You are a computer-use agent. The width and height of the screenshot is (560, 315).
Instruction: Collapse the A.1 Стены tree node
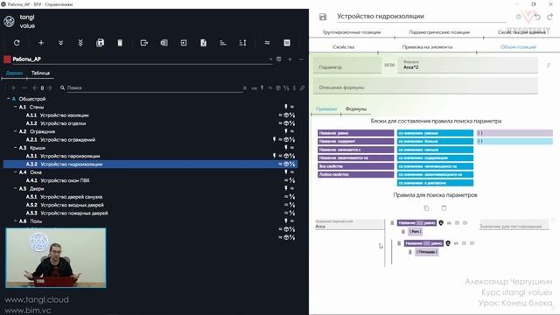point(16,107)
